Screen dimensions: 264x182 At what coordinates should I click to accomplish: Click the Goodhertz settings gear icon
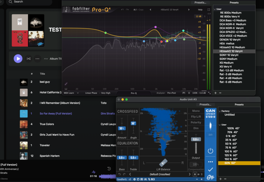point(134,179)
